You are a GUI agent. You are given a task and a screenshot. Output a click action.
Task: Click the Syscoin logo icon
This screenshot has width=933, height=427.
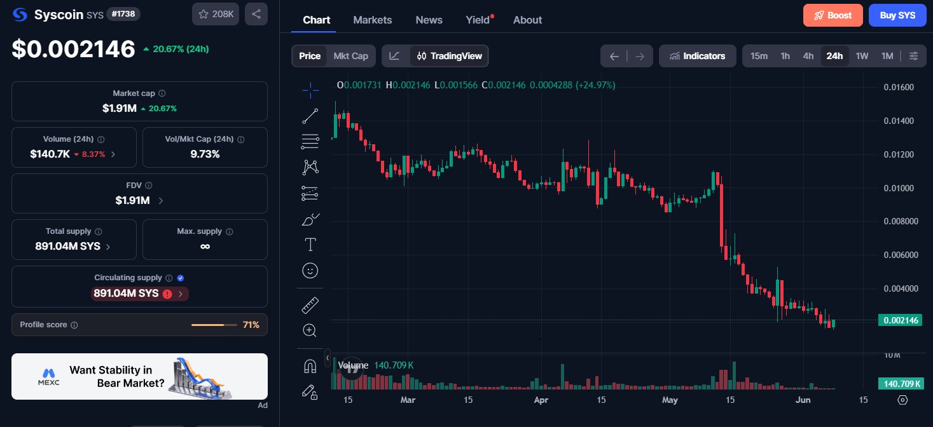20,14
